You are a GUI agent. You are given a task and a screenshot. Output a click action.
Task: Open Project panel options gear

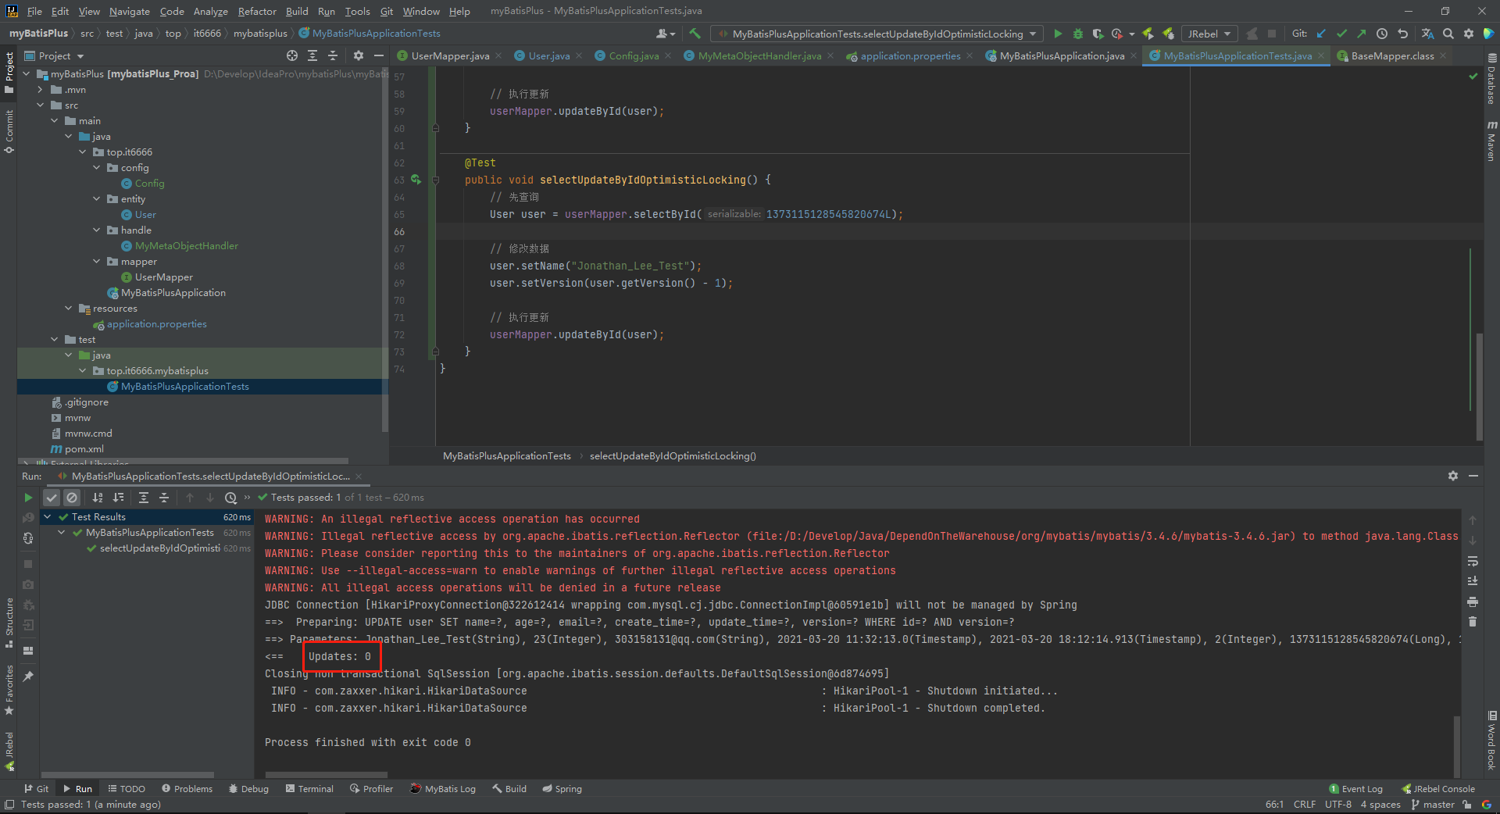359,55
